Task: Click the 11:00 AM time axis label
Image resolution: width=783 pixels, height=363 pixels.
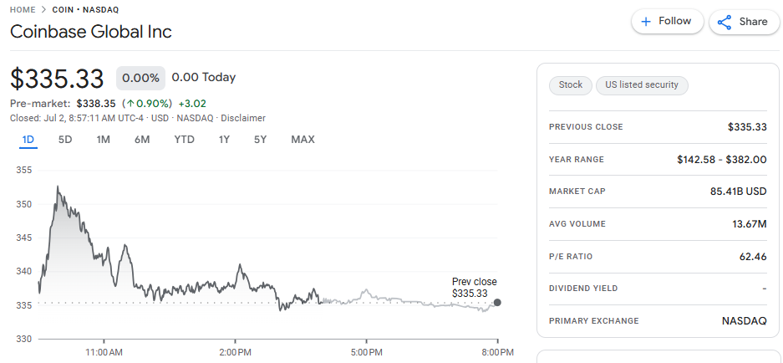Action: [x=104, y=352]
